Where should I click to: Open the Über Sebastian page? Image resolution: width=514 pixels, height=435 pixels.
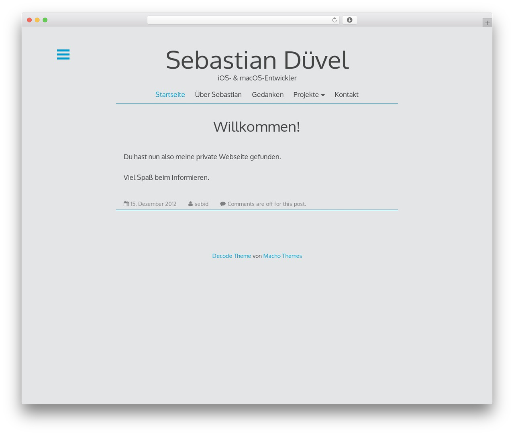tap(218, 95)
